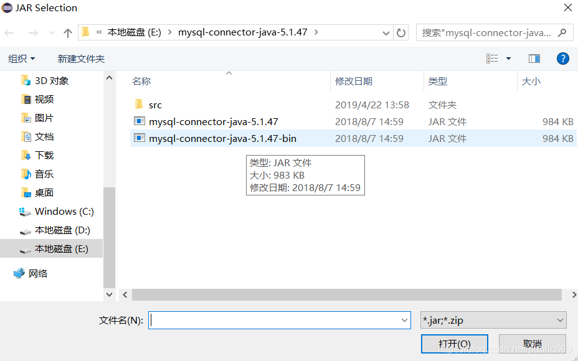The height and width of the screenshot is (361, 578).
Task: Toggle the preview pane icon
Action: 534,59
